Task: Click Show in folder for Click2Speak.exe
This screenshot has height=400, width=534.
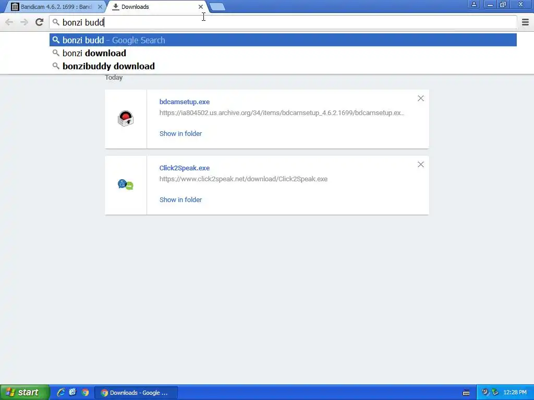Action: coord(180,199)
